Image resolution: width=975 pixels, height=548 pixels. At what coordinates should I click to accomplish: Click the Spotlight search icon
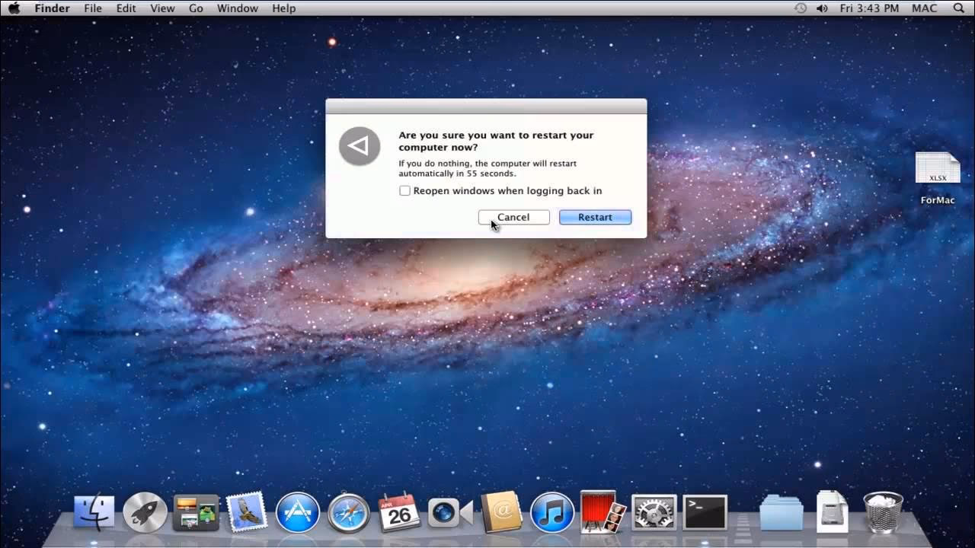point(957,8)
